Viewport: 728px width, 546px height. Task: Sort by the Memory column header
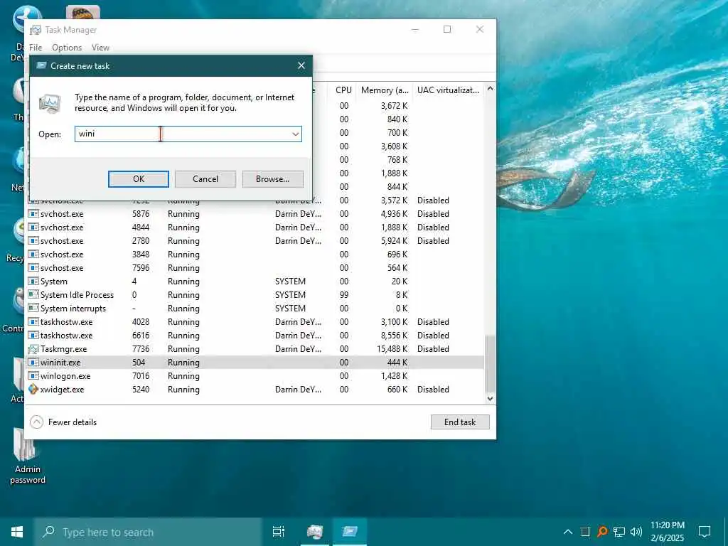pos(385,90)
